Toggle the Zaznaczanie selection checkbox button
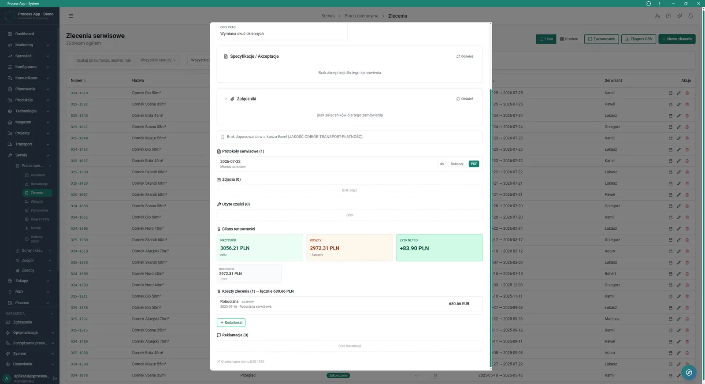 point(601,39)
